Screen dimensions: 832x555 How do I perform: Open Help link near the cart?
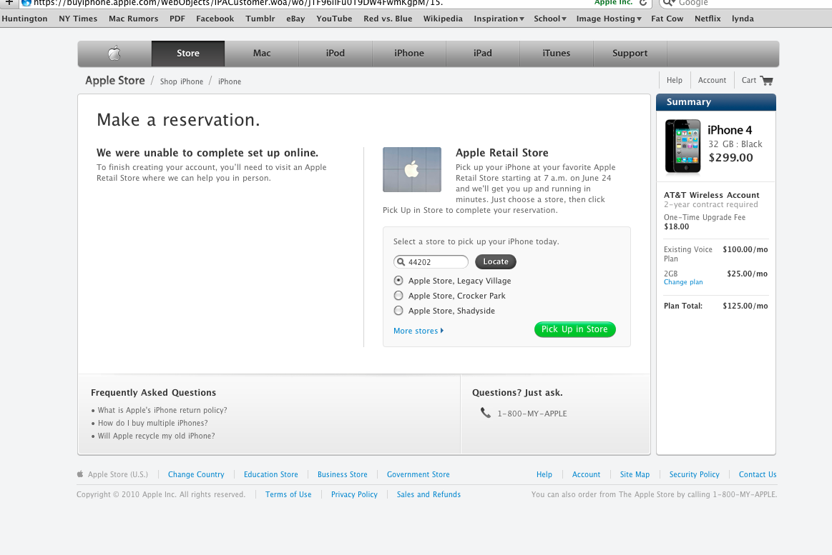pos(675,81)
